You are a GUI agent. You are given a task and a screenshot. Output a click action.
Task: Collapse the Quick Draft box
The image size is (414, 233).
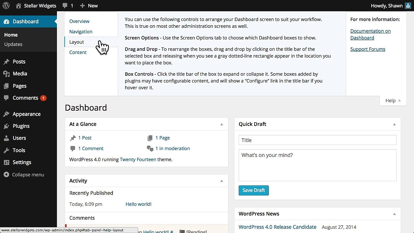pyautogui.click(x=394, y=124)
